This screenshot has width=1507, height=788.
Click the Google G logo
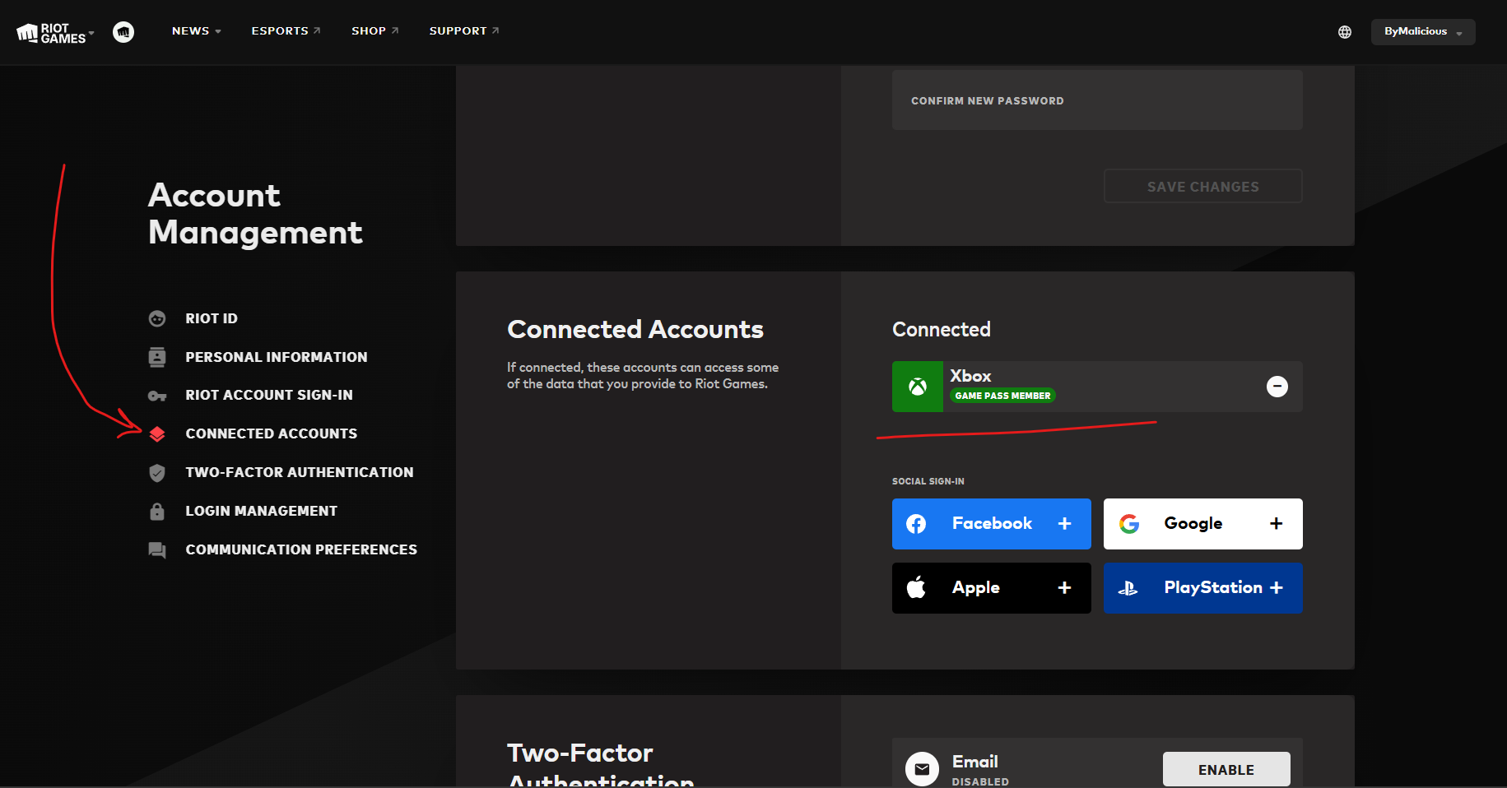1129,524
